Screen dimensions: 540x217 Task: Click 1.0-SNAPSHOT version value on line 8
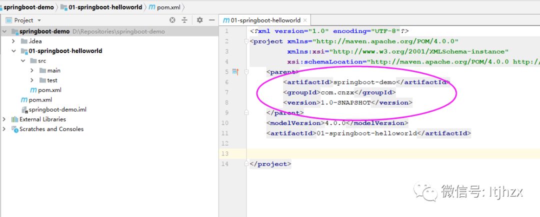[346, 102]
